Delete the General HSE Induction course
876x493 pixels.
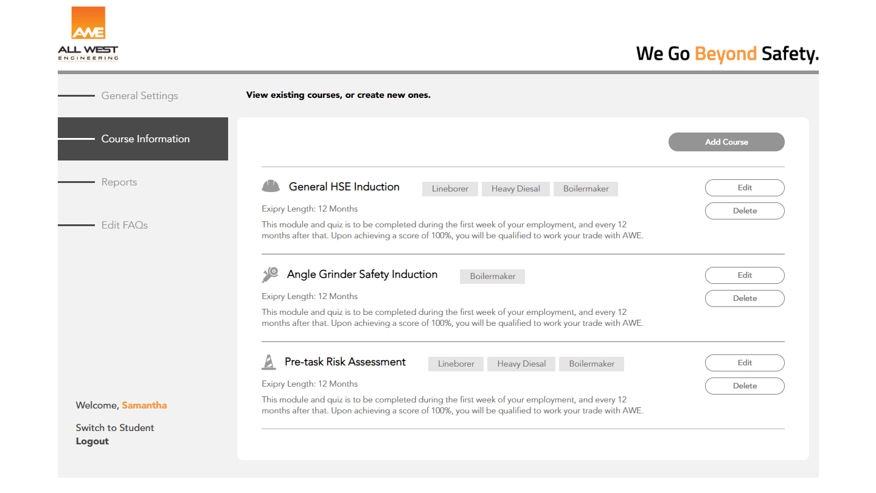745,211
